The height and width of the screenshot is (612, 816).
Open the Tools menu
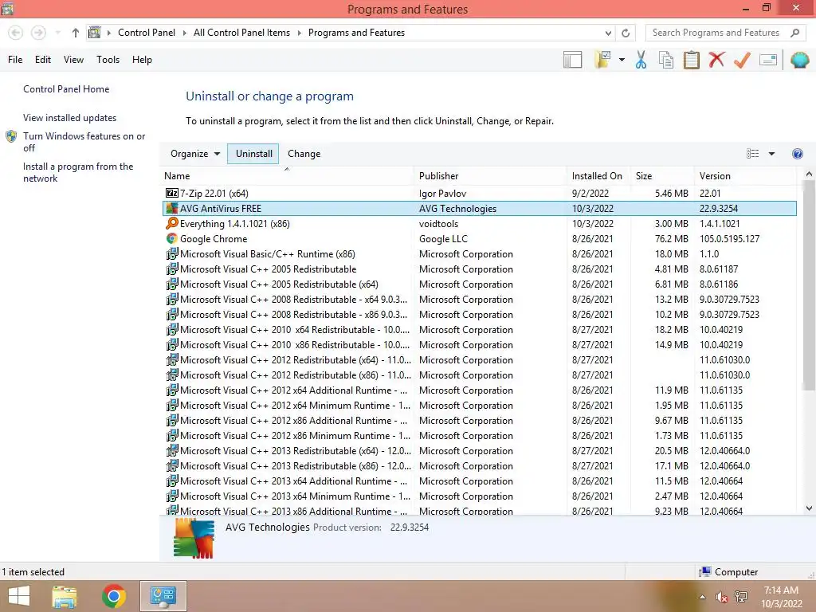108,60
